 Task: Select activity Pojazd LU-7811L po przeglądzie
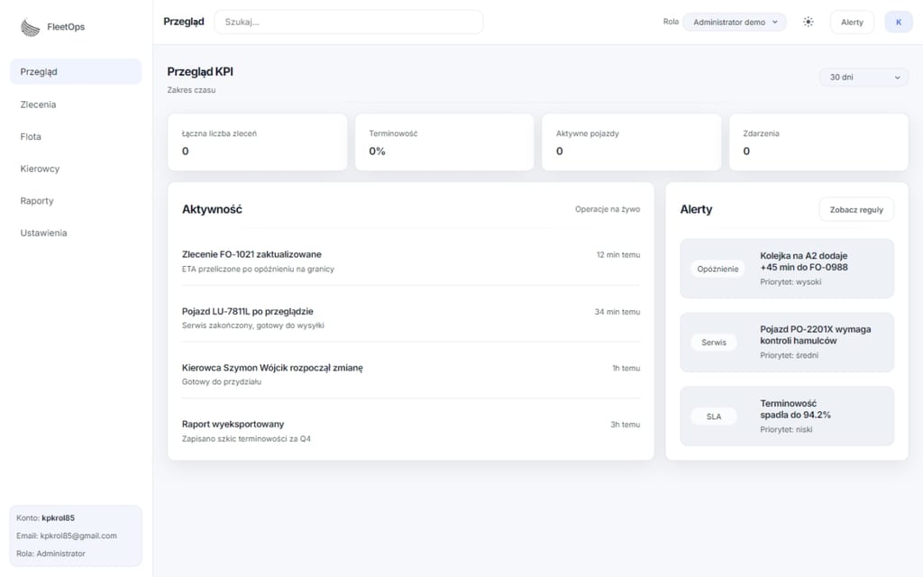[x=411, y=318]
